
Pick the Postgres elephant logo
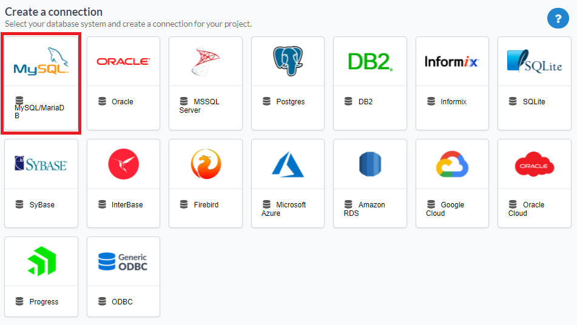[288, 61]
